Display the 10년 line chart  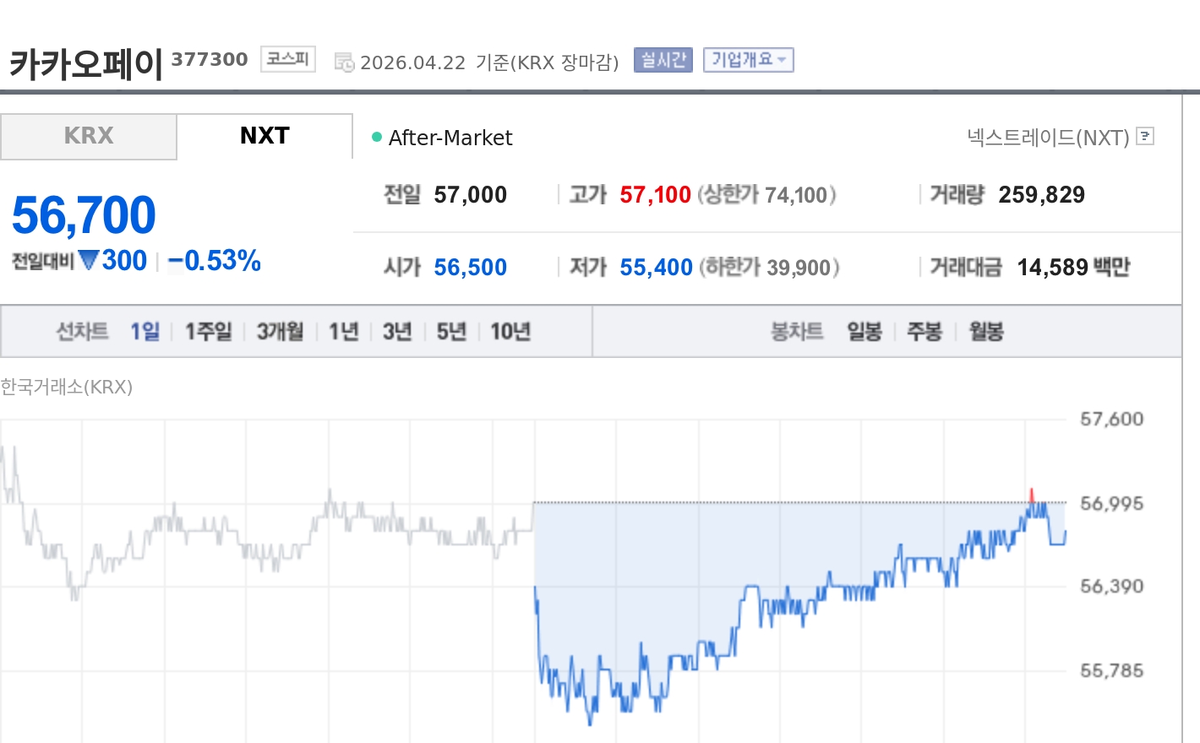[510, 331]
